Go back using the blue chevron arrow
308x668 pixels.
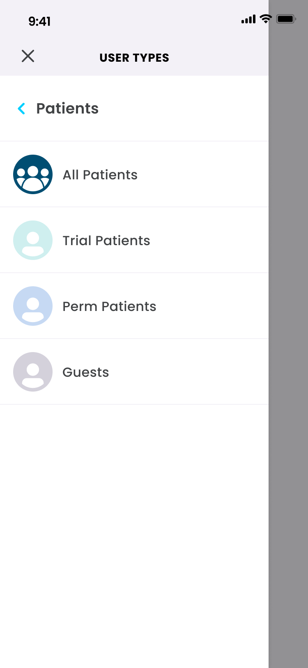pyautogui.click(x=22, y=109)
